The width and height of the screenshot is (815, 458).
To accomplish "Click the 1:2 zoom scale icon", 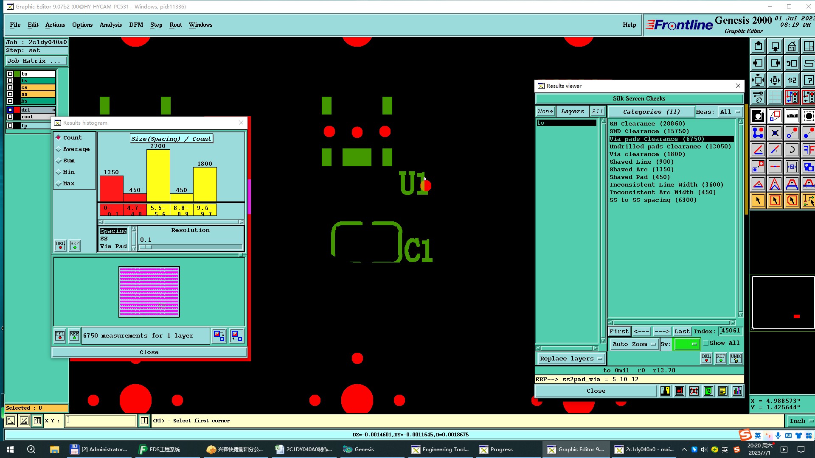I will coord(792,80).
